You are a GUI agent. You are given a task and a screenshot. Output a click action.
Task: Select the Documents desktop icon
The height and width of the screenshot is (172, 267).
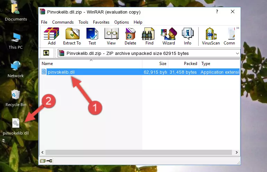16,13
